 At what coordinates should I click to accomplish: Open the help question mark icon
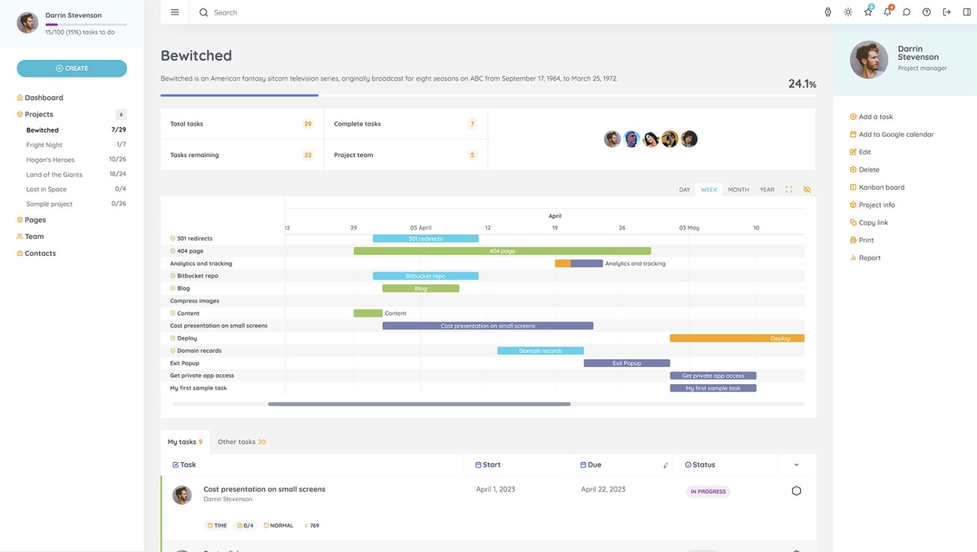coord(926,12)
